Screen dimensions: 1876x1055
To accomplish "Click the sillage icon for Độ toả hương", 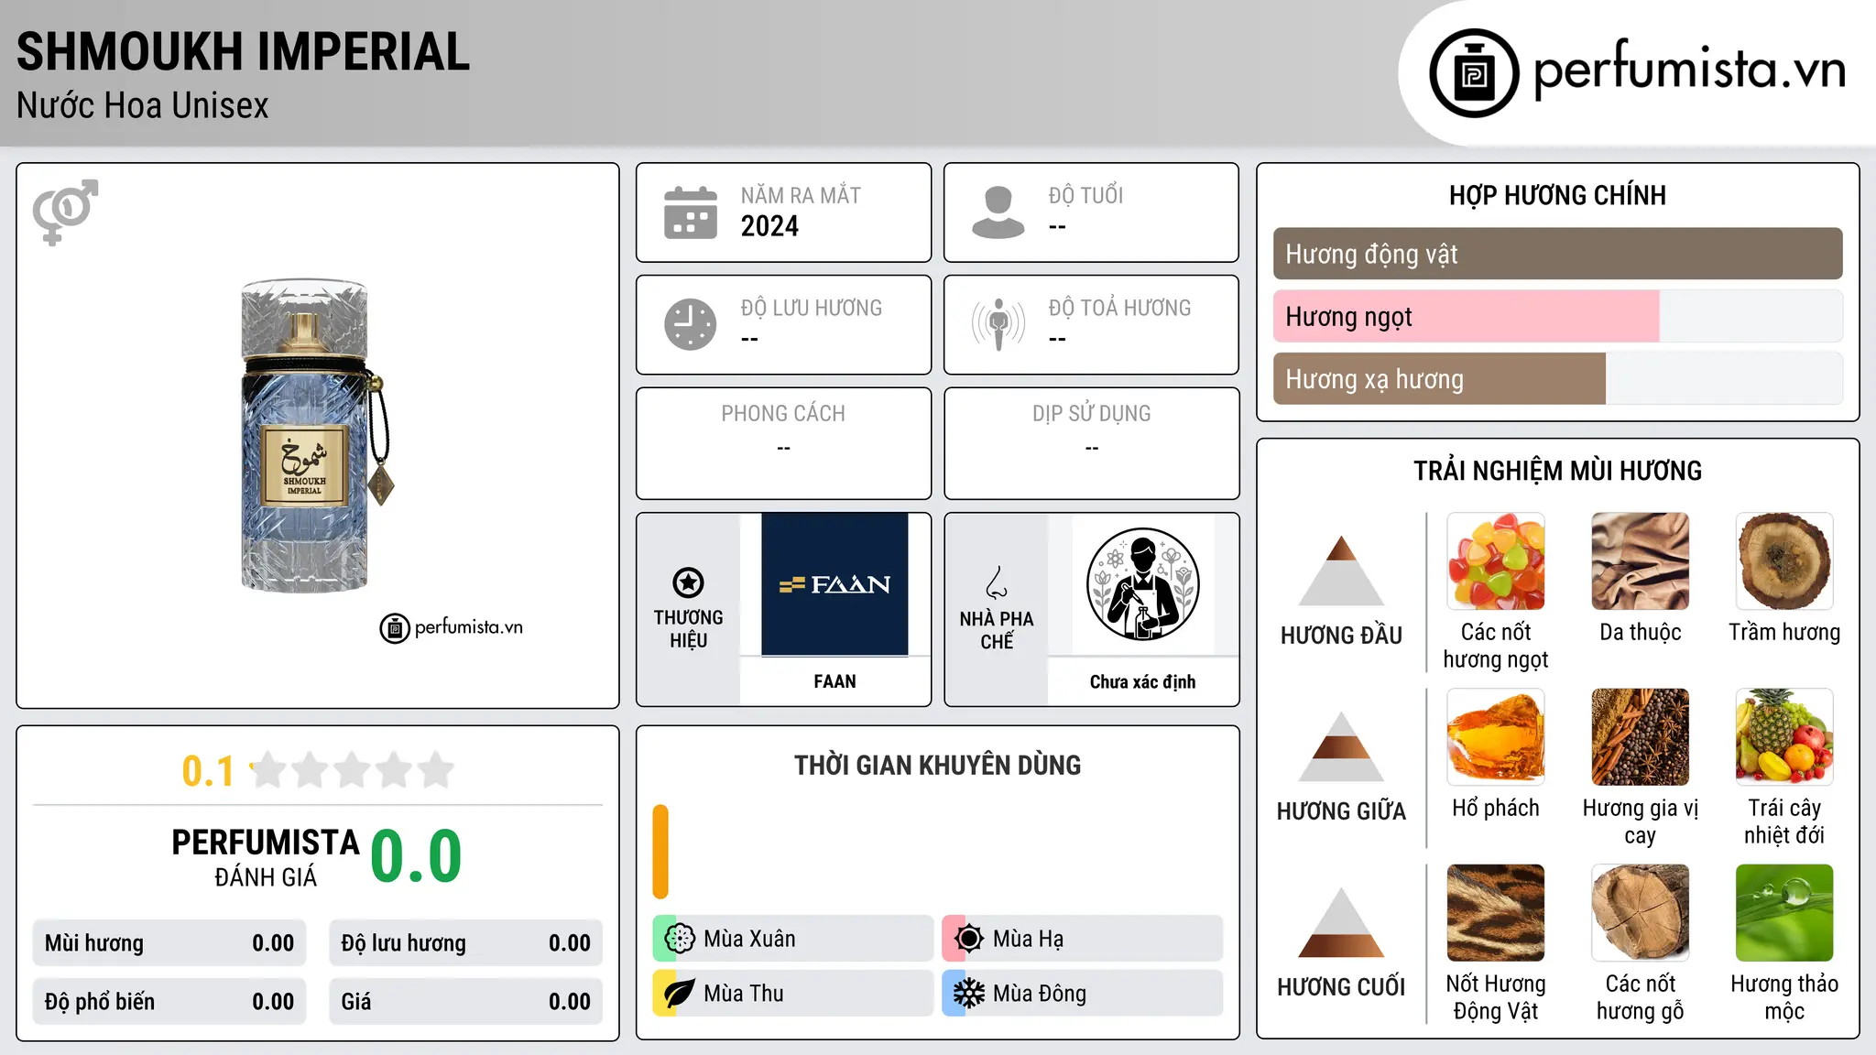I will pyautogui.click(x=998, y=324).
